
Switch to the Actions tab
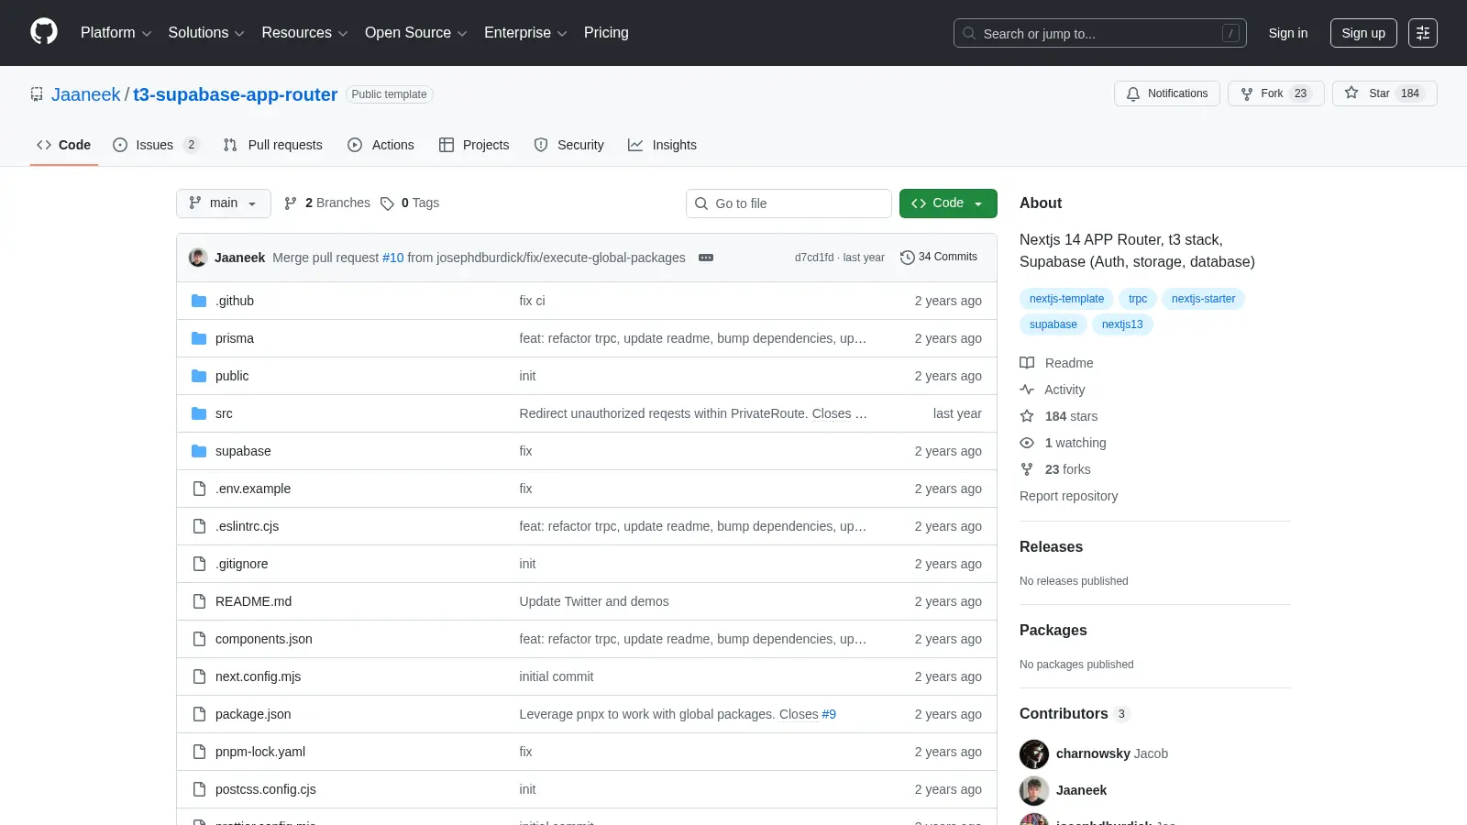click(x=381, y=145)
